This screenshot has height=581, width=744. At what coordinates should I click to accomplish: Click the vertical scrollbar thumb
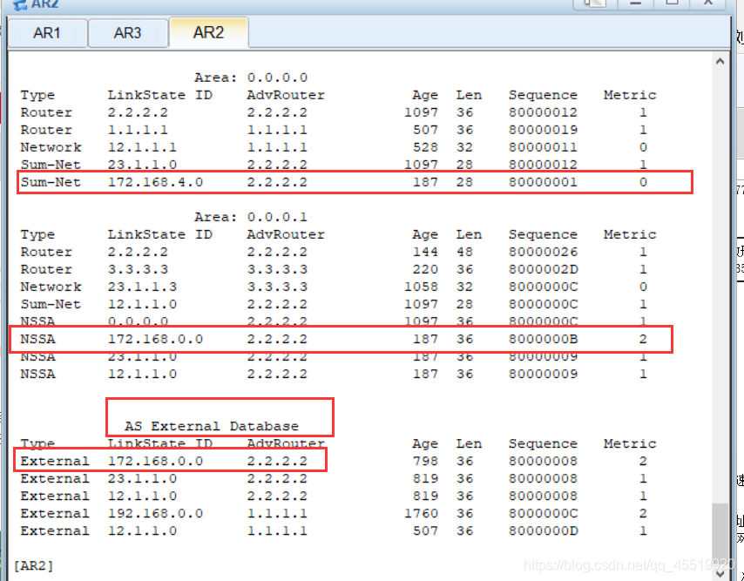click(720, 535)
